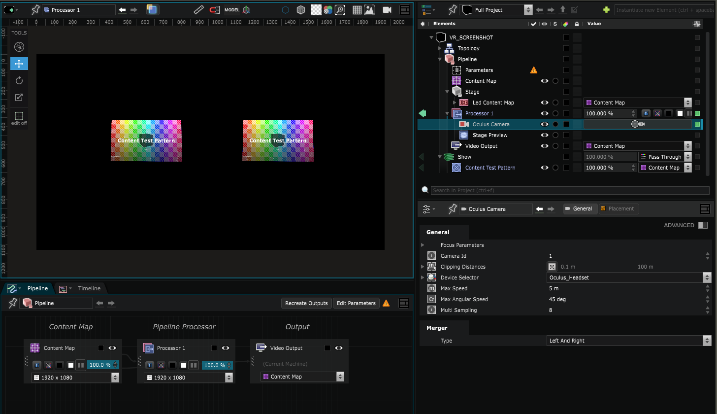This screenshot has width=717, height=414.
Task: Click the overlapping squares icon beside Processor 1
Action: [153, 10]
